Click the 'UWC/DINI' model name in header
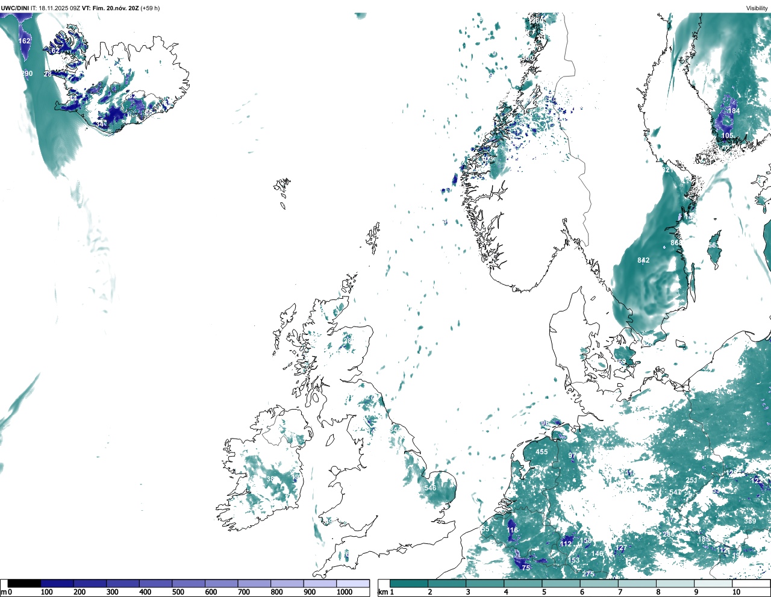Screen dimensions: 771x597 (x=15, y=8)
